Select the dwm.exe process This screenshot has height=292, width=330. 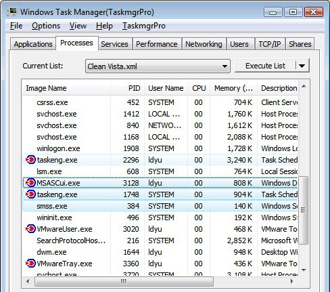[x=160, y=252]
